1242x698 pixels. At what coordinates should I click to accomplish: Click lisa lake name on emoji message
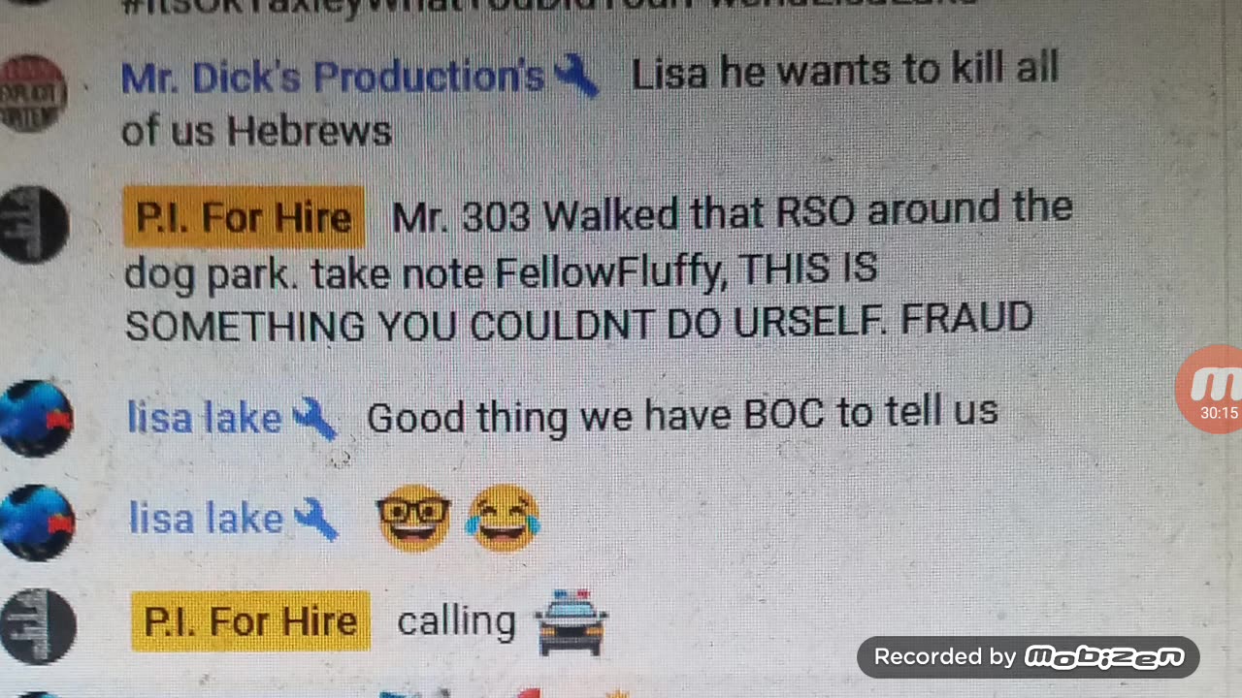click(206, 519)
